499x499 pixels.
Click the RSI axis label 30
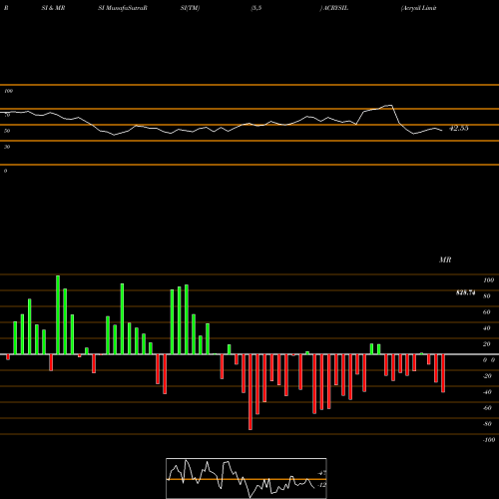point(7,147)
